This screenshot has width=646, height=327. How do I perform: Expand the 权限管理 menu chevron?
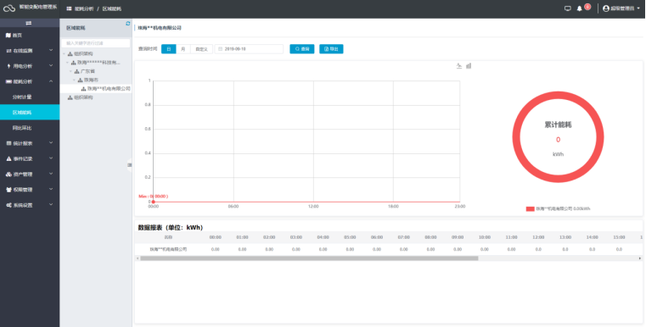(51, 189)
